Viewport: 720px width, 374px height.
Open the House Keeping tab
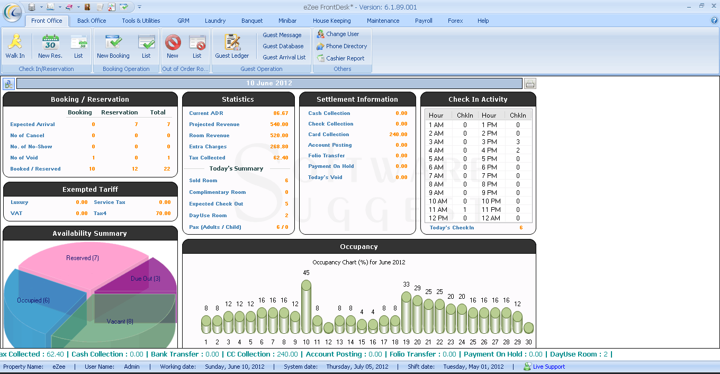click(331, 21)
